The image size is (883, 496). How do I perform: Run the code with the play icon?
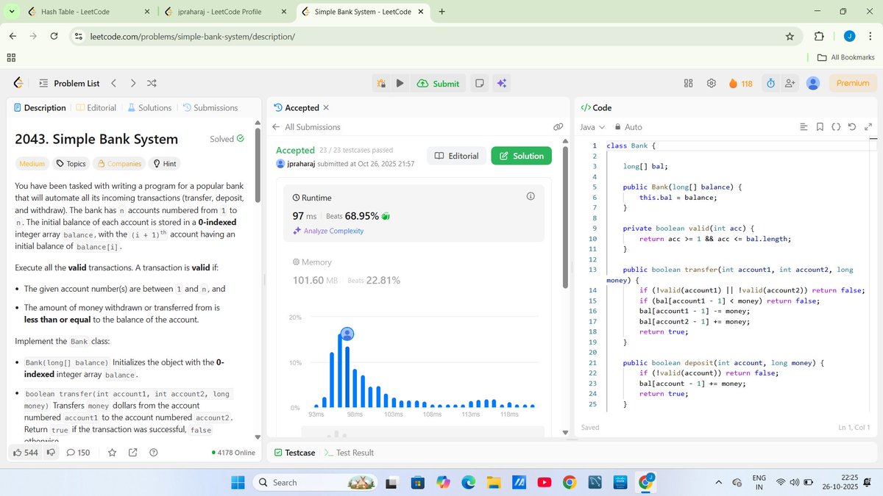[400, 84]
